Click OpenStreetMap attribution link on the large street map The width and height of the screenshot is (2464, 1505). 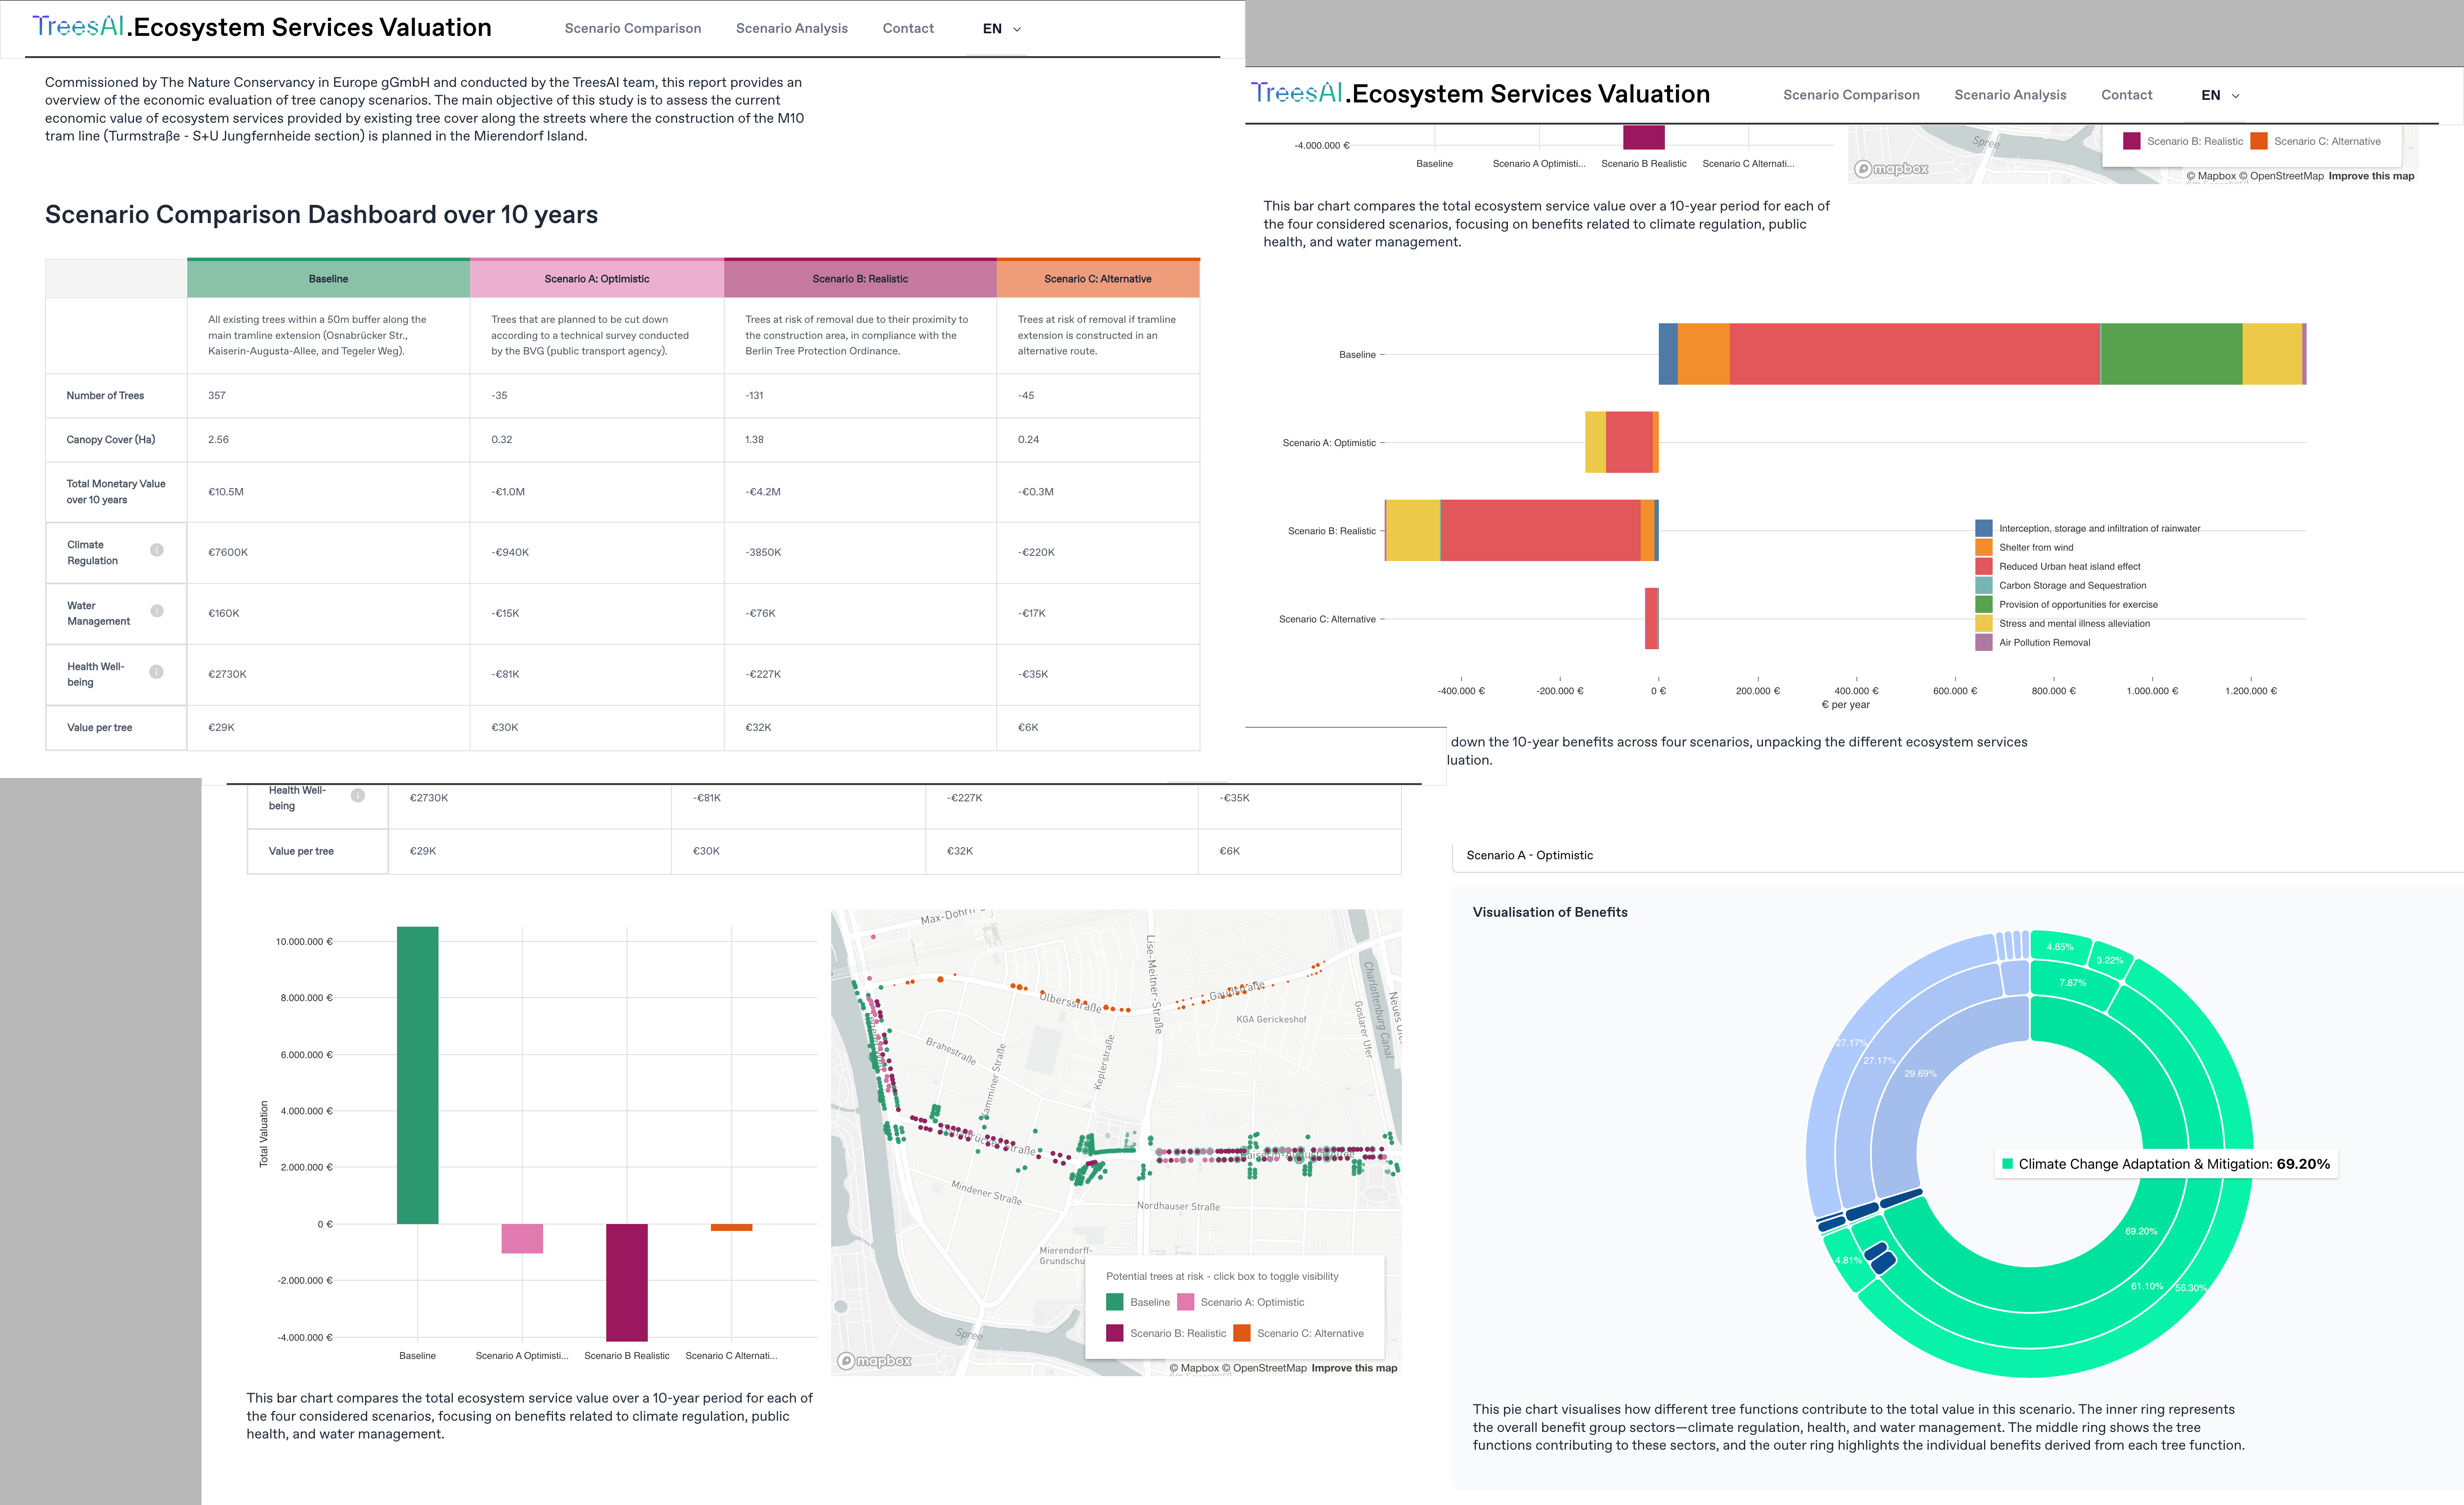tap(1269, 1368)
